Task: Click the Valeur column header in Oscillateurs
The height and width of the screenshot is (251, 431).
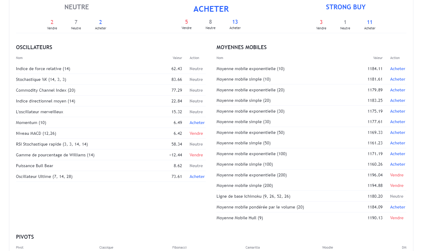Action: click(x=177, y=58)
